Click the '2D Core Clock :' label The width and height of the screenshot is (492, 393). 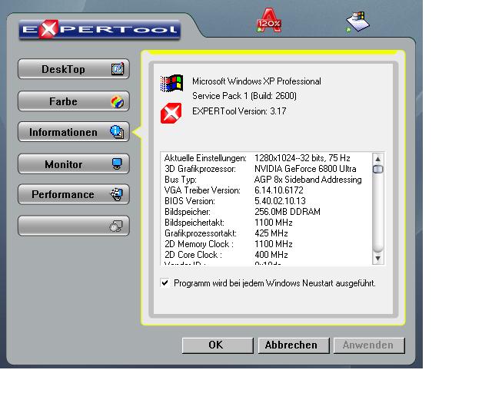[193, 255]
